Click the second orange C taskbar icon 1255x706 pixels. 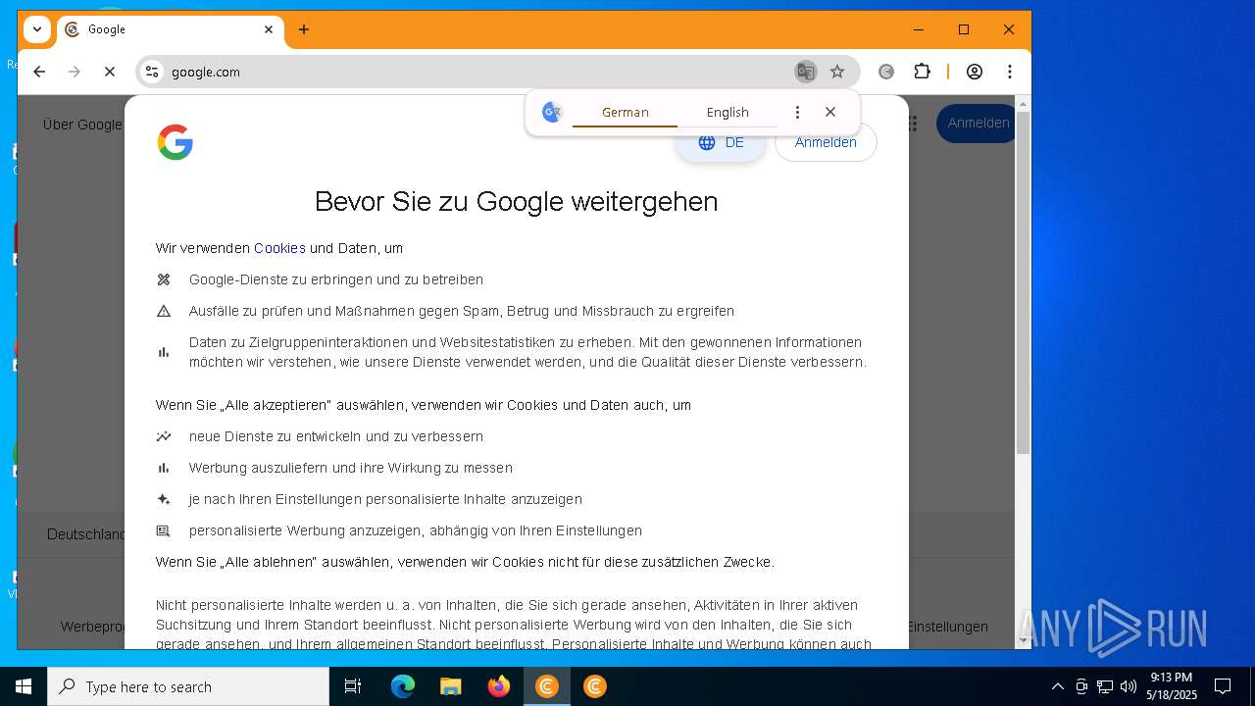click(x=595, y=686)
